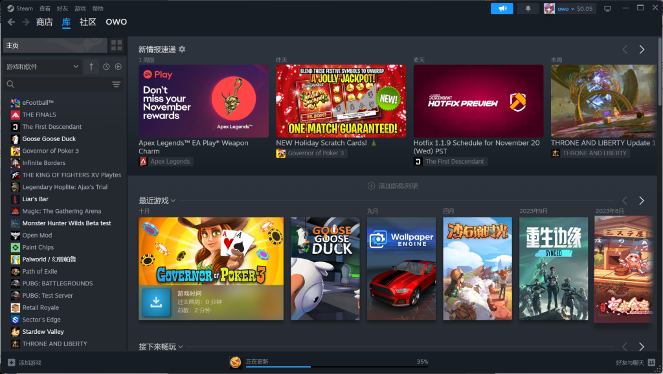Go back in recent games shelf
The image size is (663, 374).
tap(625, 201)
